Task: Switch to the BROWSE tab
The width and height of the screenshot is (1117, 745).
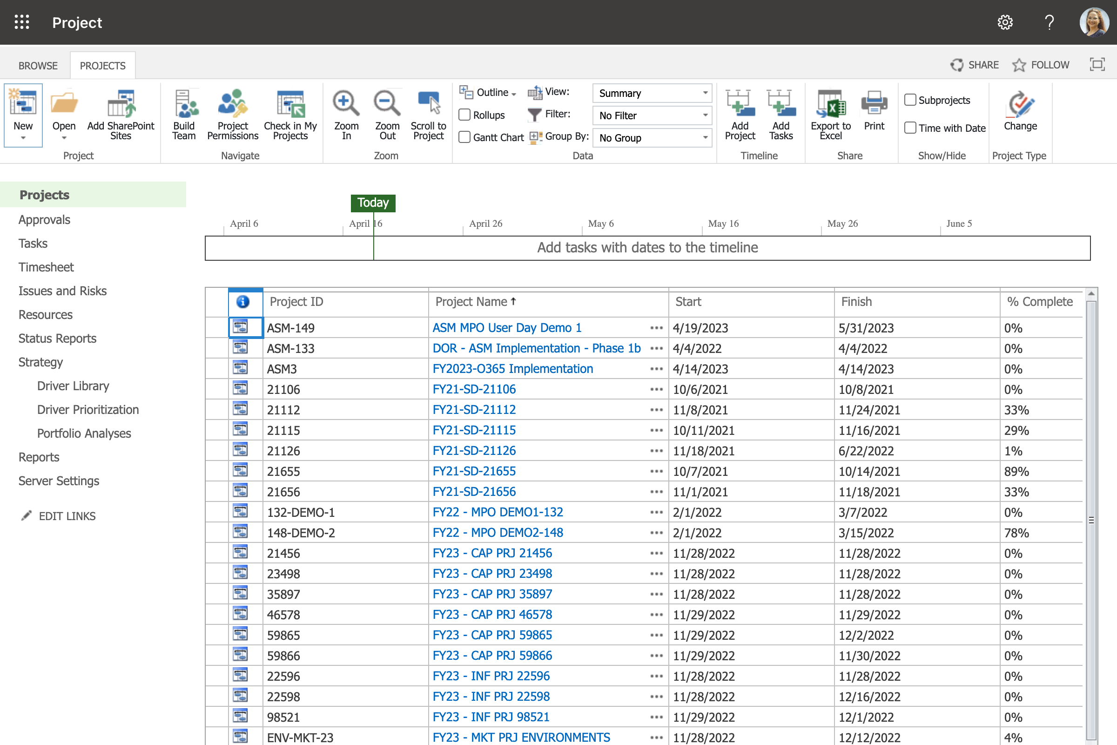Action: [x=38, y=66]
